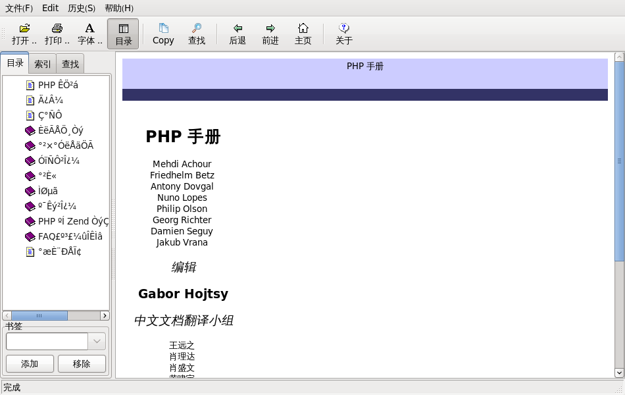Click book icon of °²È« entry

point(30,176)
